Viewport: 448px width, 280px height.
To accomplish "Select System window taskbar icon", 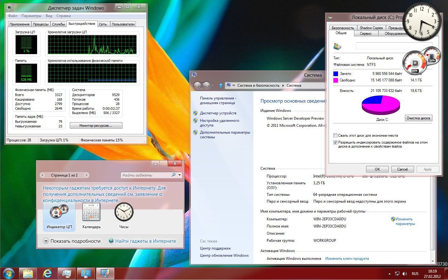I will 105,274.
